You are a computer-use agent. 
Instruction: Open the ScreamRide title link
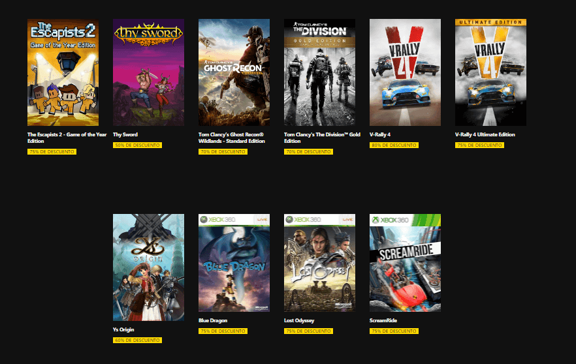tap(383, 320)
